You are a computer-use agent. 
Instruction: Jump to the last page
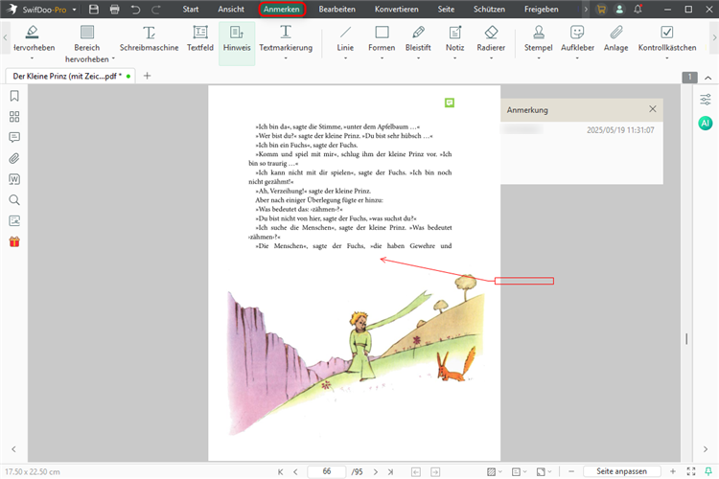pyautogui.click(x=391, y=471)
